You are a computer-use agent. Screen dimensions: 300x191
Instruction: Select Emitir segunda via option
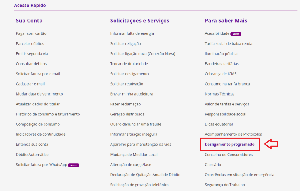click(32, 54)
